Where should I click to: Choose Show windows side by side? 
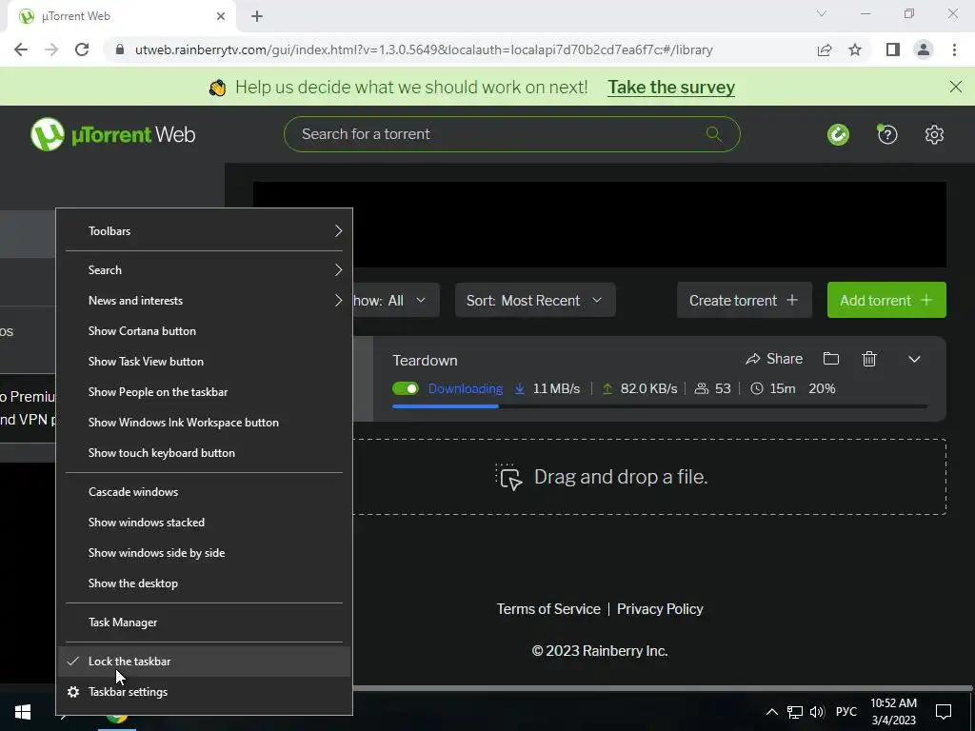click(x=204, y=553)
